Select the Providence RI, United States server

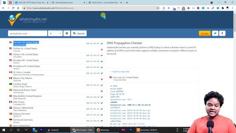[x=56, y=67]
